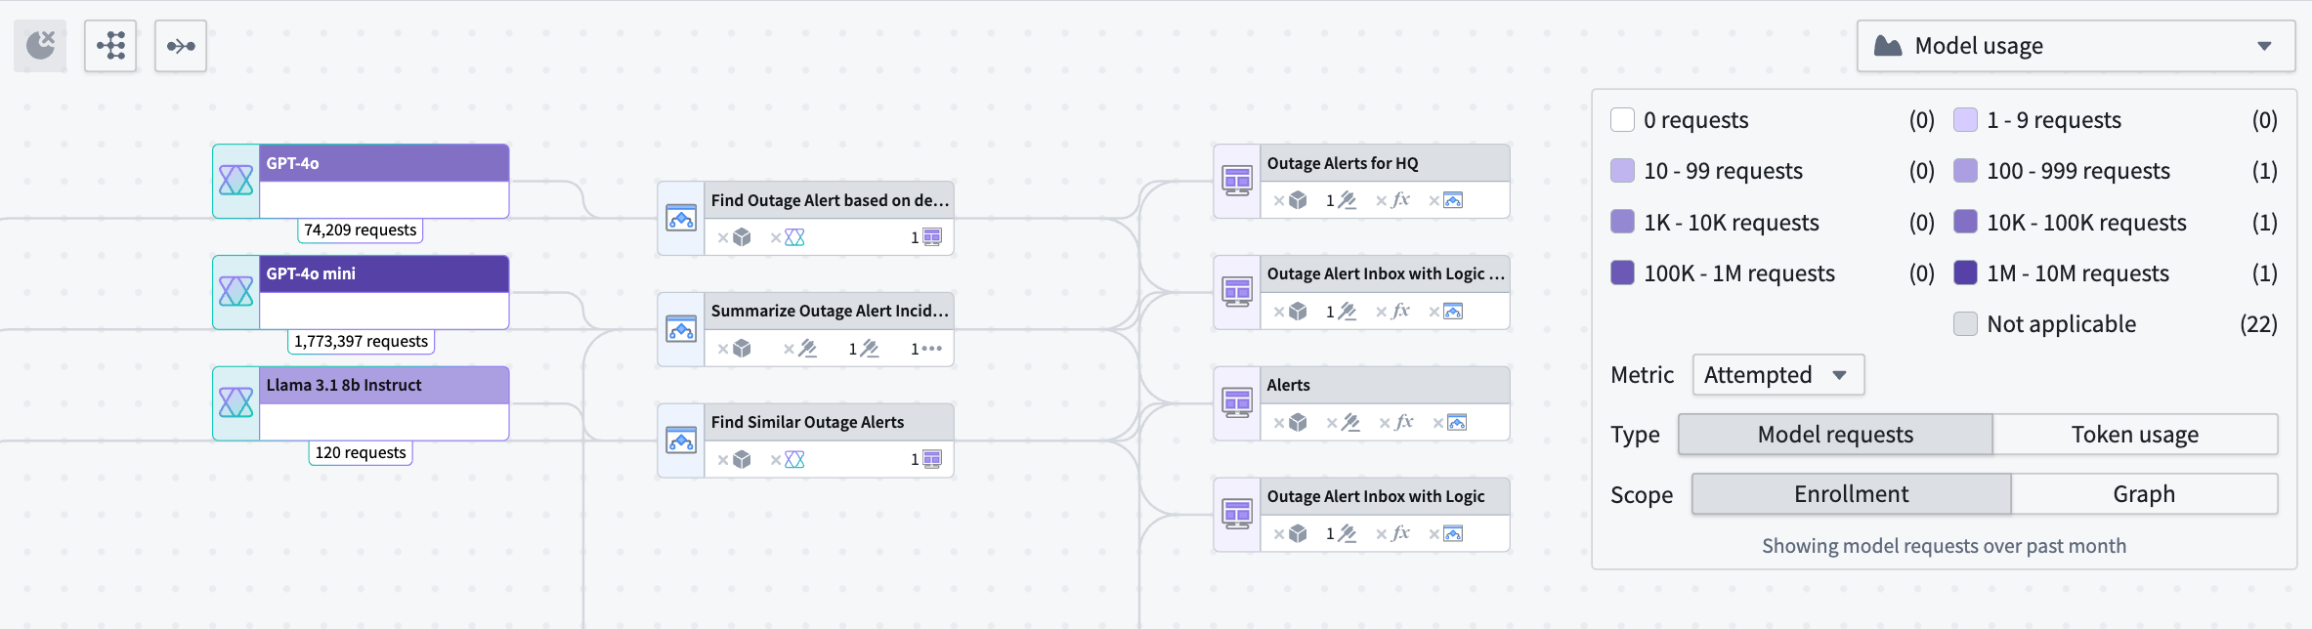The height and width of the screenshot is (629, 2312).
Task: Switch Scope to Graph
Action: point(2145,494)
